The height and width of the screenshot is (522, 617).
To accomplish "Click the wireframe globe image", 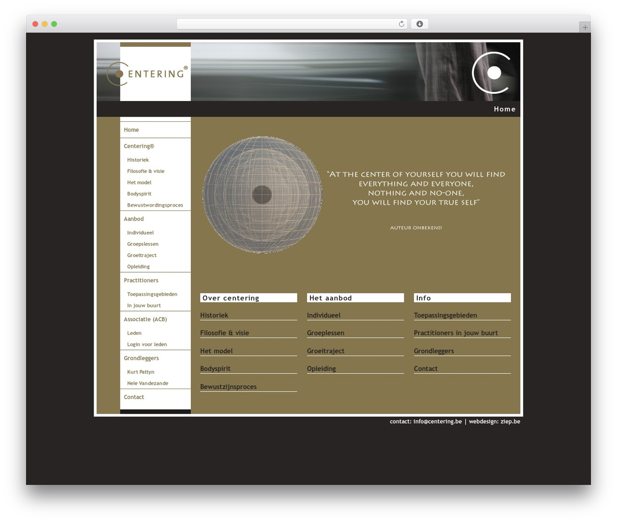I will coord(262,195).
